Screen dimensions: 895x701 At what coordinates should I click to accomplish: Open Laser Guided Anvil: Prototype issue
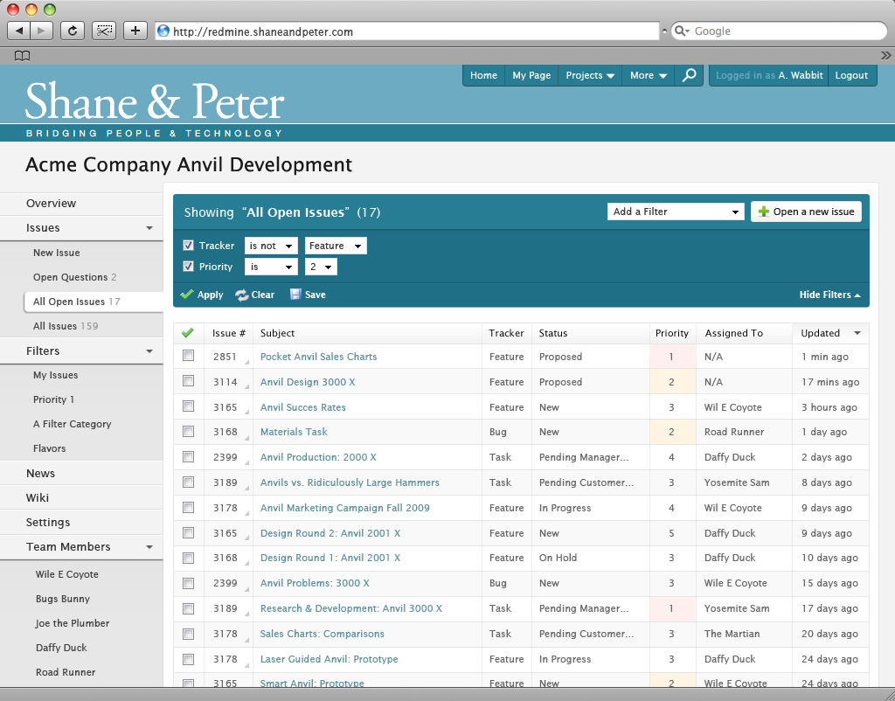329,659
